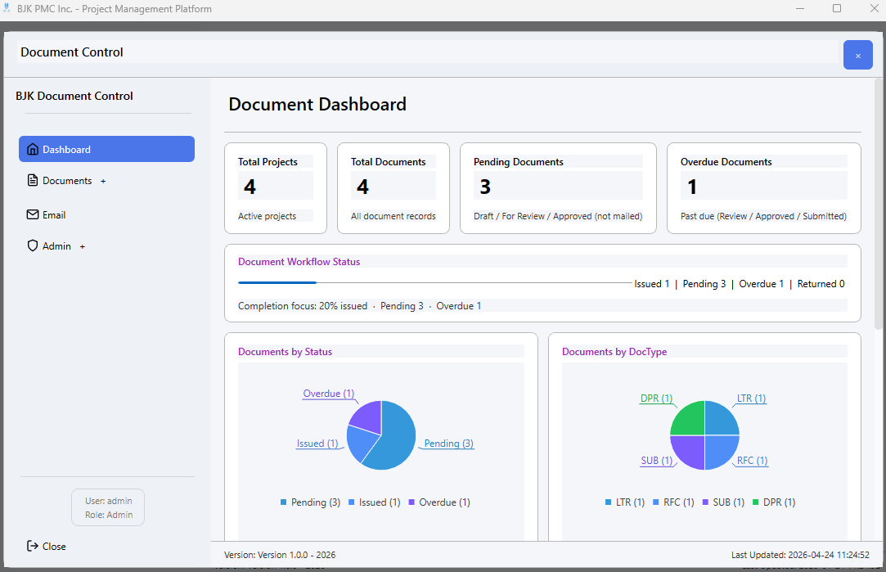
Task: Close the Document Control panel with blue X
Action: [857, 56]
